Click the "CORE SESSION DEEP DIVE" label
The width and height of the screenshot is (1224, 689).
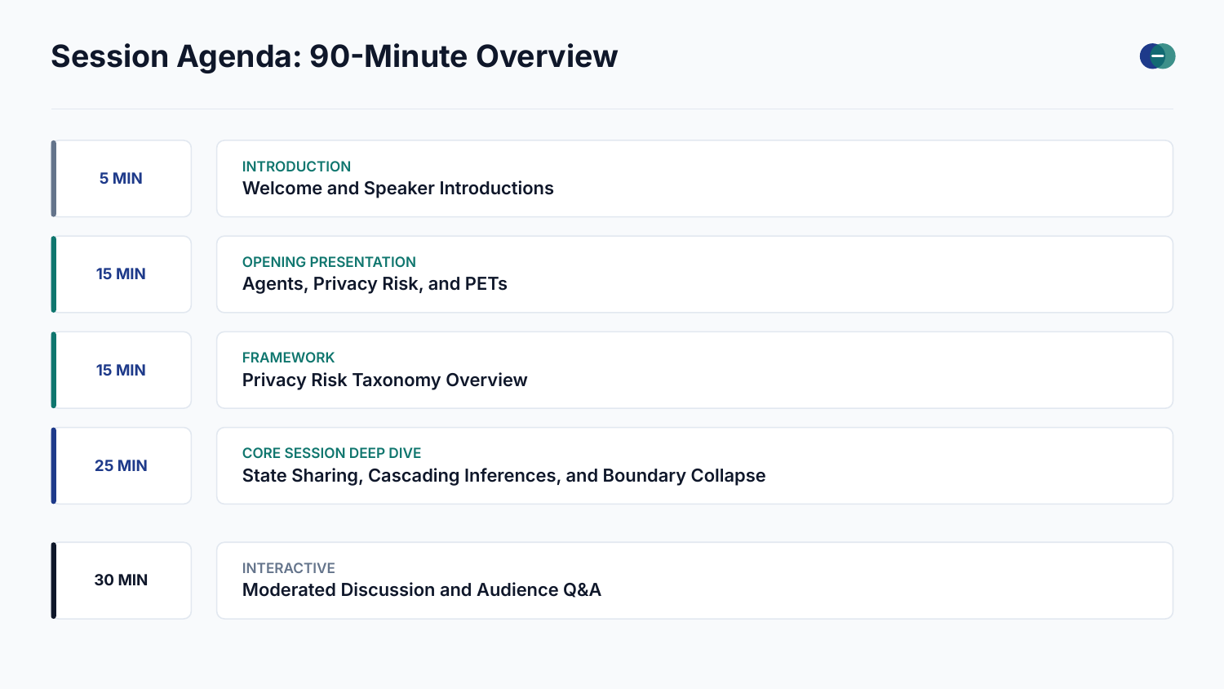pos(331,453)
